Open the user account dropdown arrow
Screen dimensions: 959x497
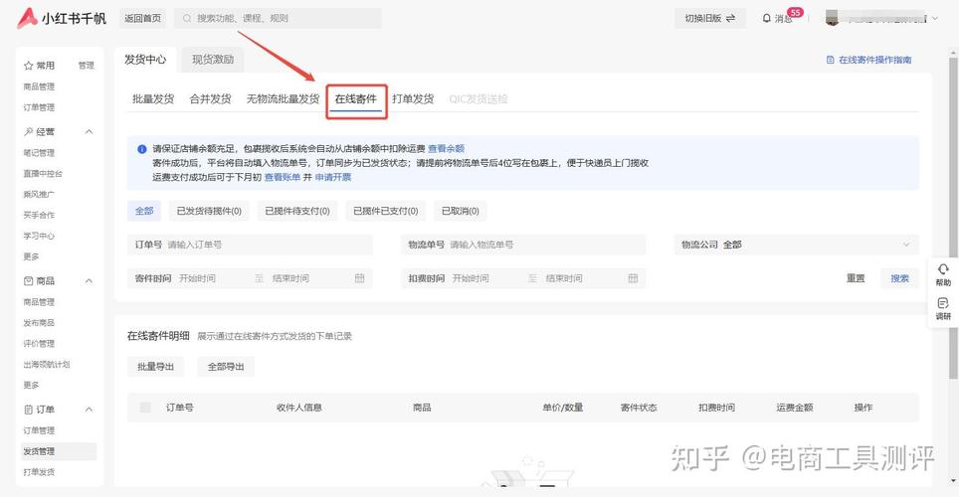(934, 18)
